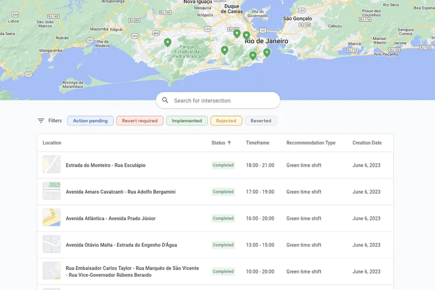Click the magnifier icon in the search bar

coord(165,100)
